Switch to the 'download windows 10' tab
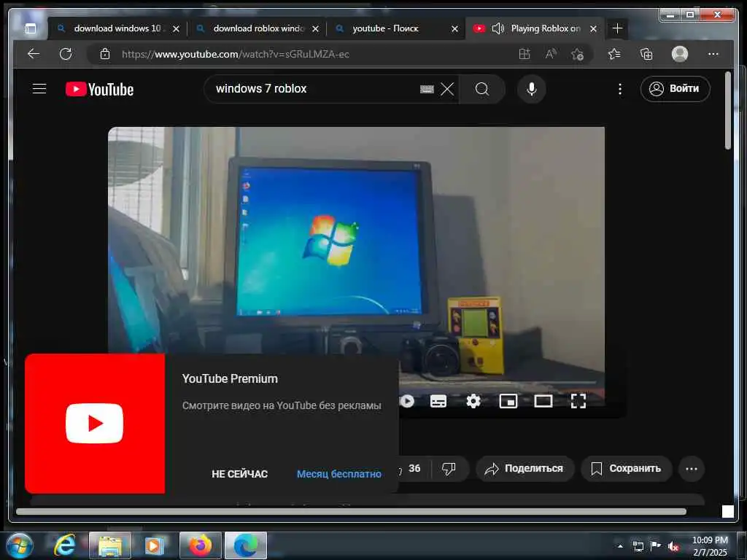Screen dimensions: 747x560 click(x=118, y=28)
